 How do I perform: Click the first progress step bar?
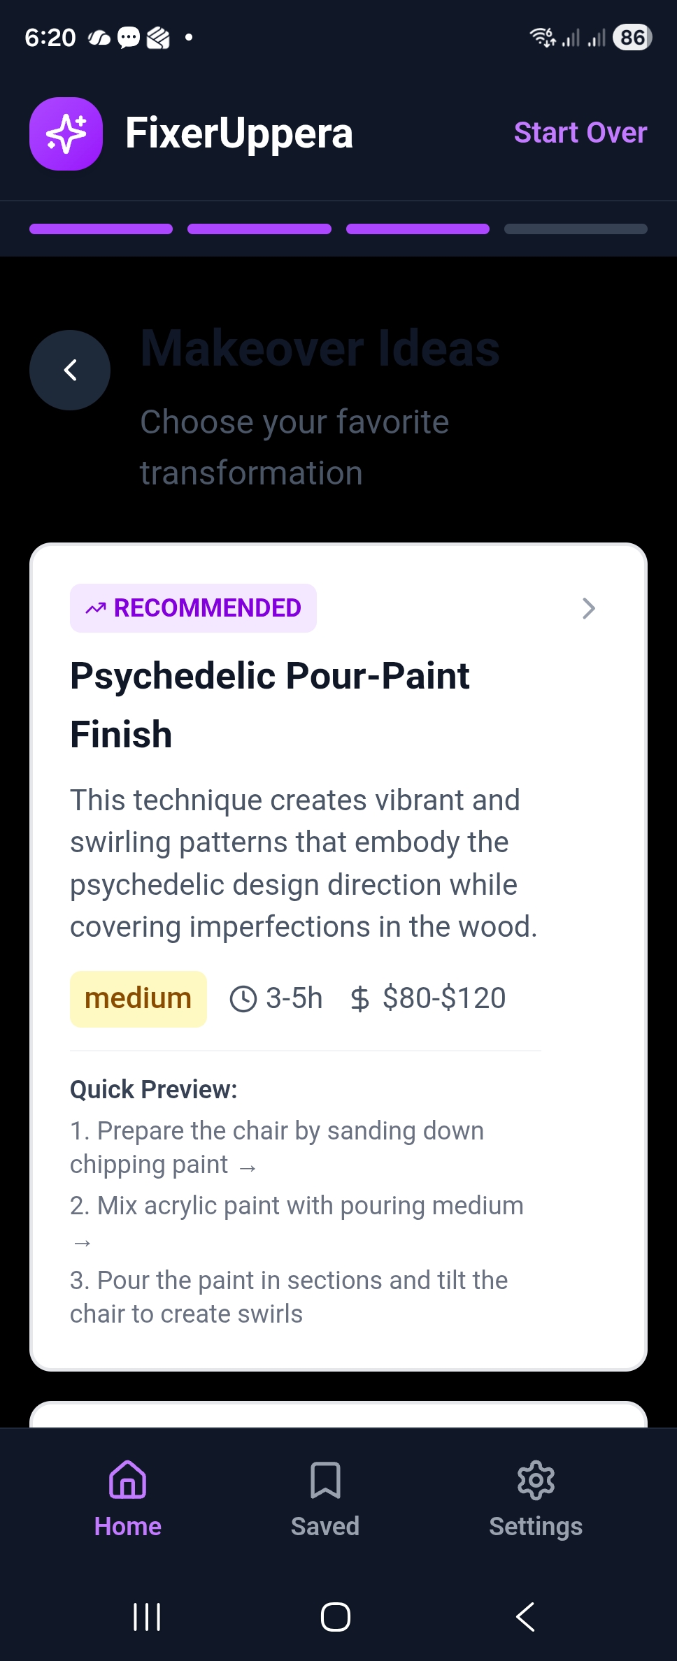click(x=101, y=229)
